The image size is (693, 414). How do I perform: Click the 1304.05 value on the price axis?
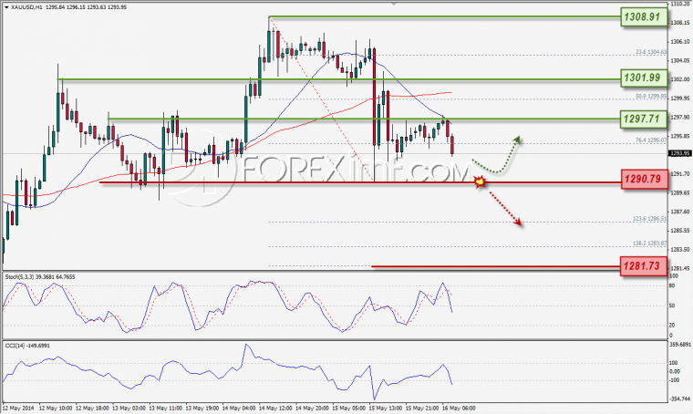click(x=679, y=60)
